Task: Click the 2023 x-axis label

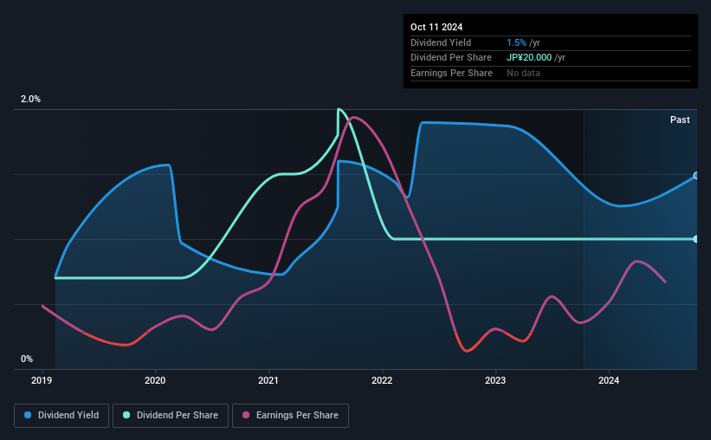Action: coord(495,380)
